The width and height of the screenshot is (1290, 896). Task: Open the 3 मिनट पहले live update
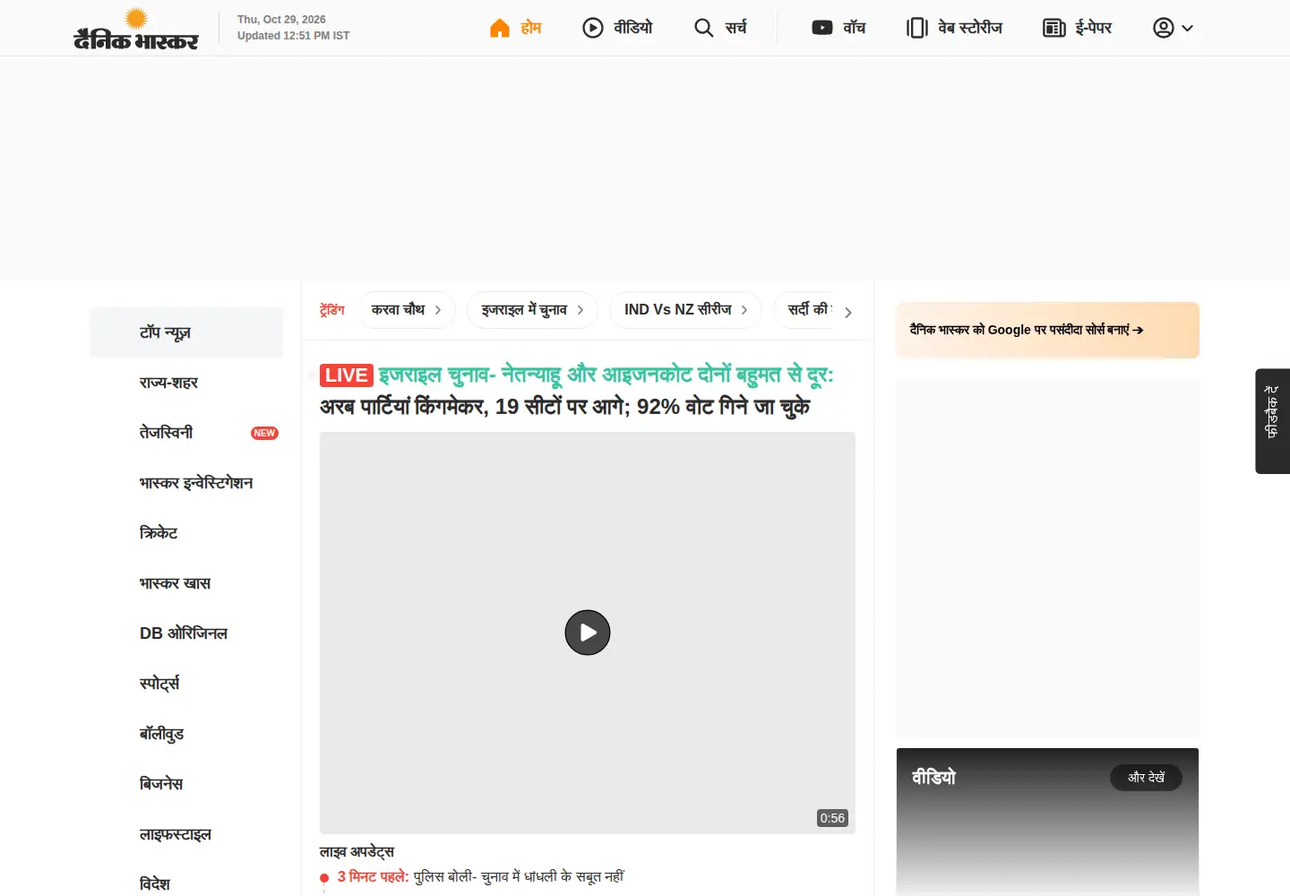pyautogui.click(x=480, y=876)
